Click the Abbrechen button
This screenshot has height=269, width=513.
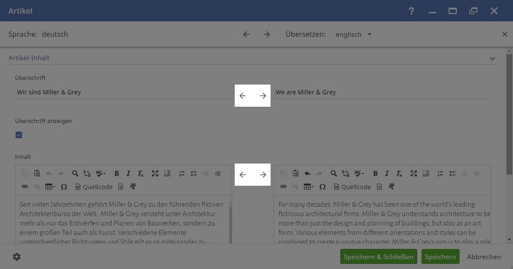click(484, 257)
